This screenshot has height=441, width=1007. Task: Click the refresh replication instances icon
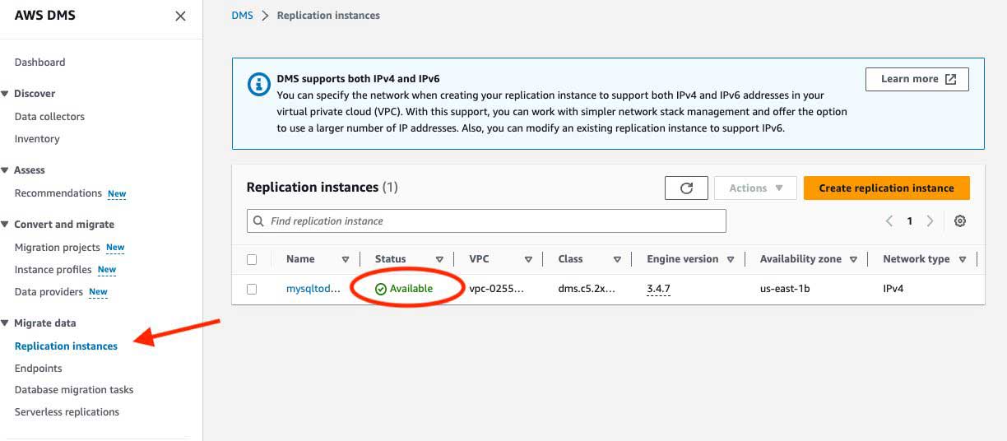click(686, 188)
